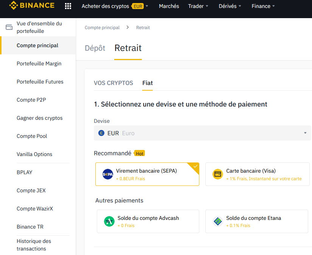This screenshot has width=312, height=255.
Task: Click the EUR badge in top navigation
Action: 138,6
